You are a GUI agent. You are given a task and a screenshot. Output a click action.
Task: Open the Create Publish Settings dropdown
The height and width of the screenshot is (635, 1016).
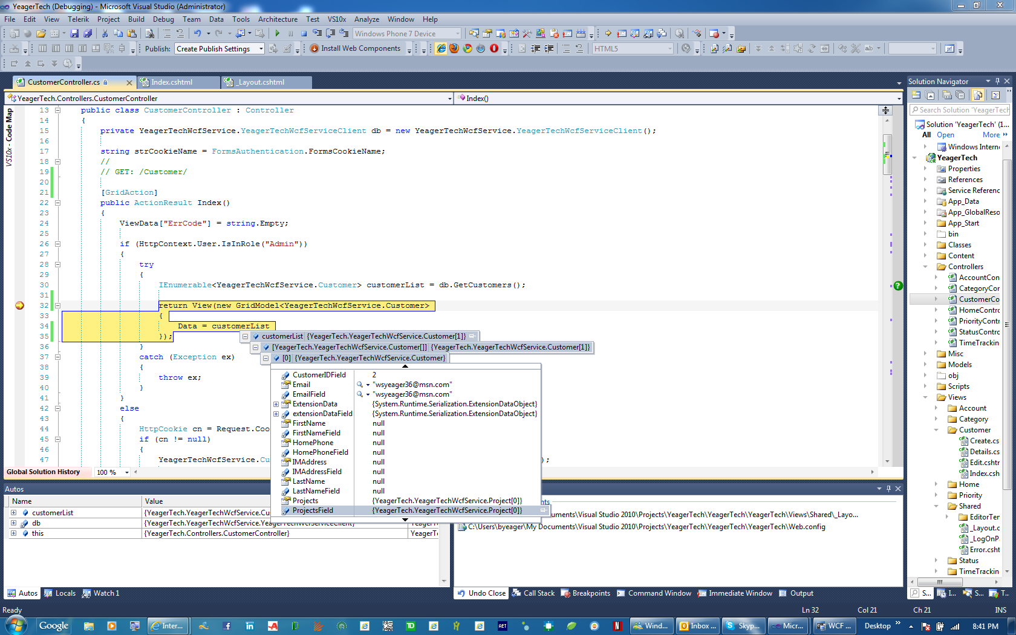click(220, 49)
